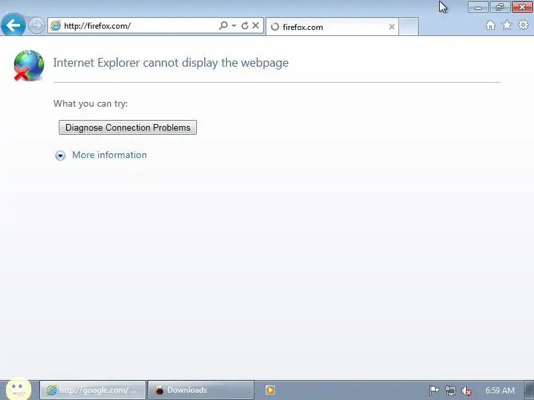Restore down the Internet Explorer window
Viewport: 534px width, 400px height.
(x=499, y=7)
